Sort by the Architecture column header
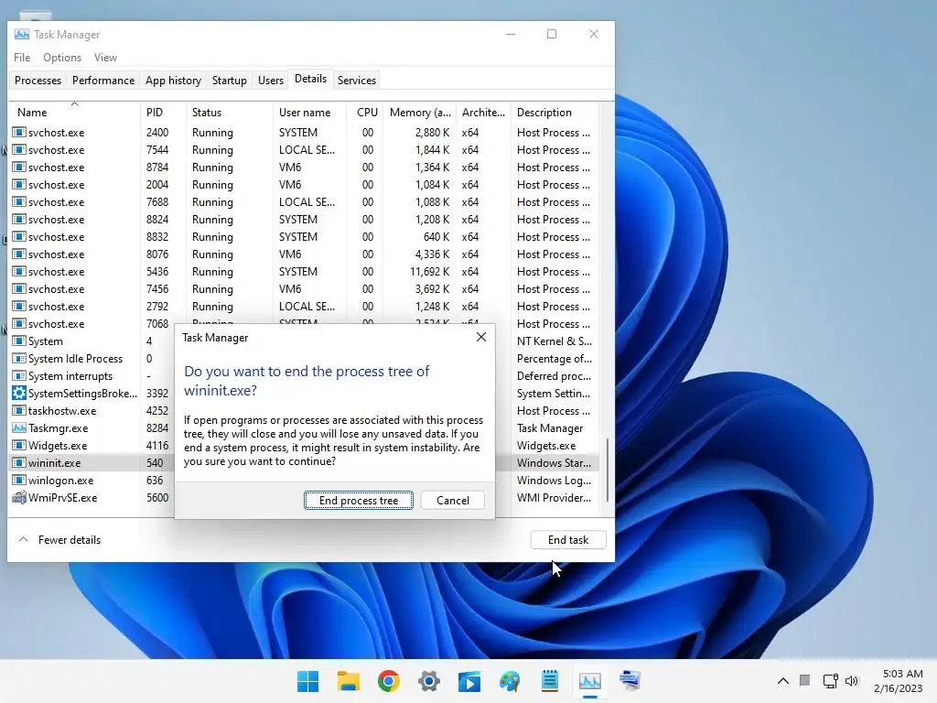The height and width of the screenshot is (703, 937). pyautogui.click(x=483, y=112)
